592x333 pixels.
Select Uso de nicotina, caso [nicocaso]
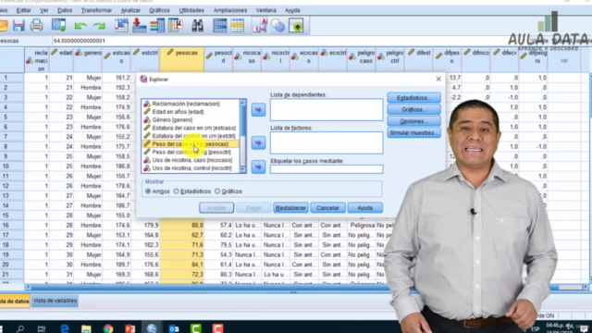tap(191, 160)
